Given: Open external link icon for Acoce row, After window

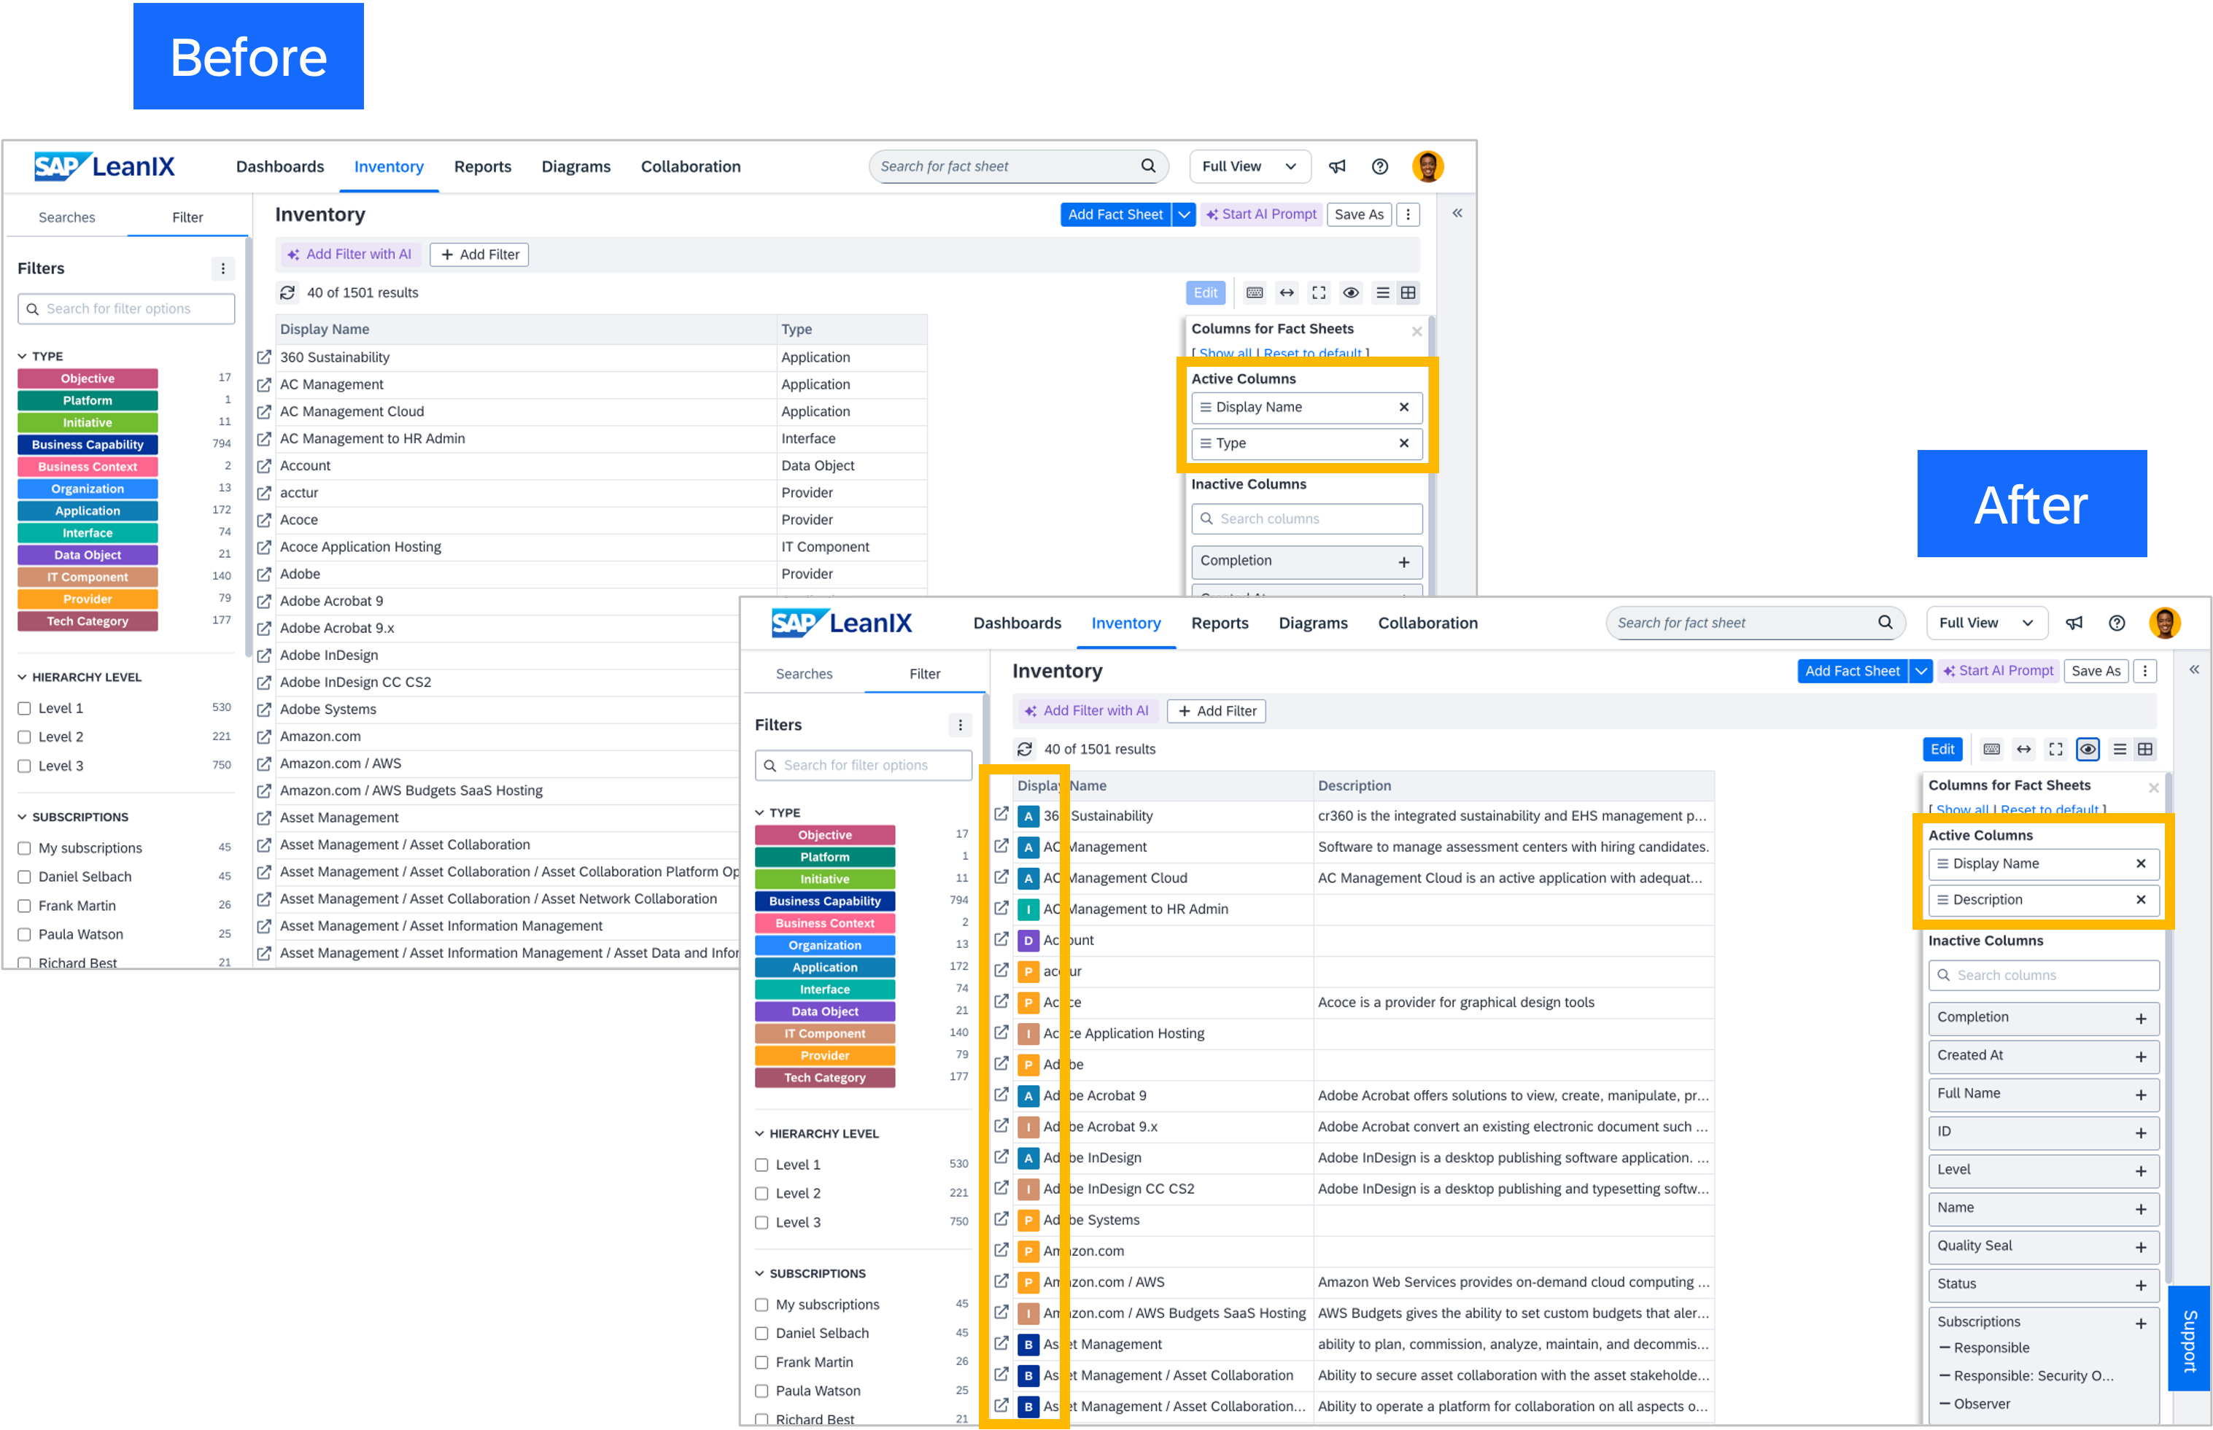Looking at the screenshot, I should tap(1001, 1002).
